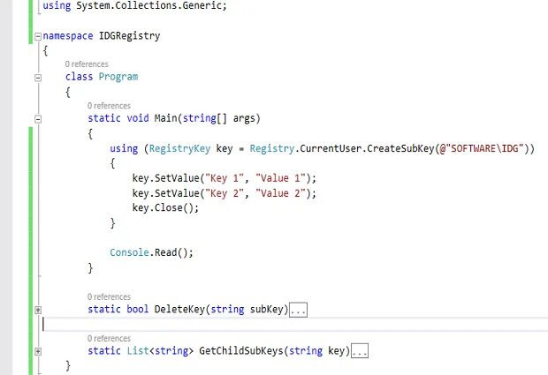Collapse the namespace IDGRegistry block

click(38, 36)
